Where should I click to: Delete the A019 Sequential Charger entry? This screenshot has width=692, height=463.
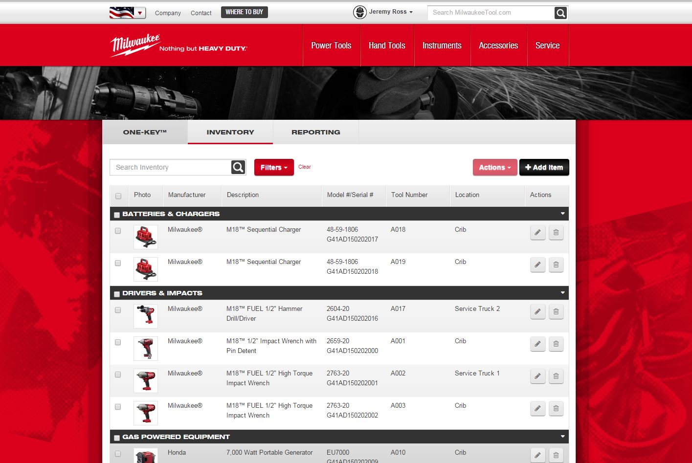[556, 265]
